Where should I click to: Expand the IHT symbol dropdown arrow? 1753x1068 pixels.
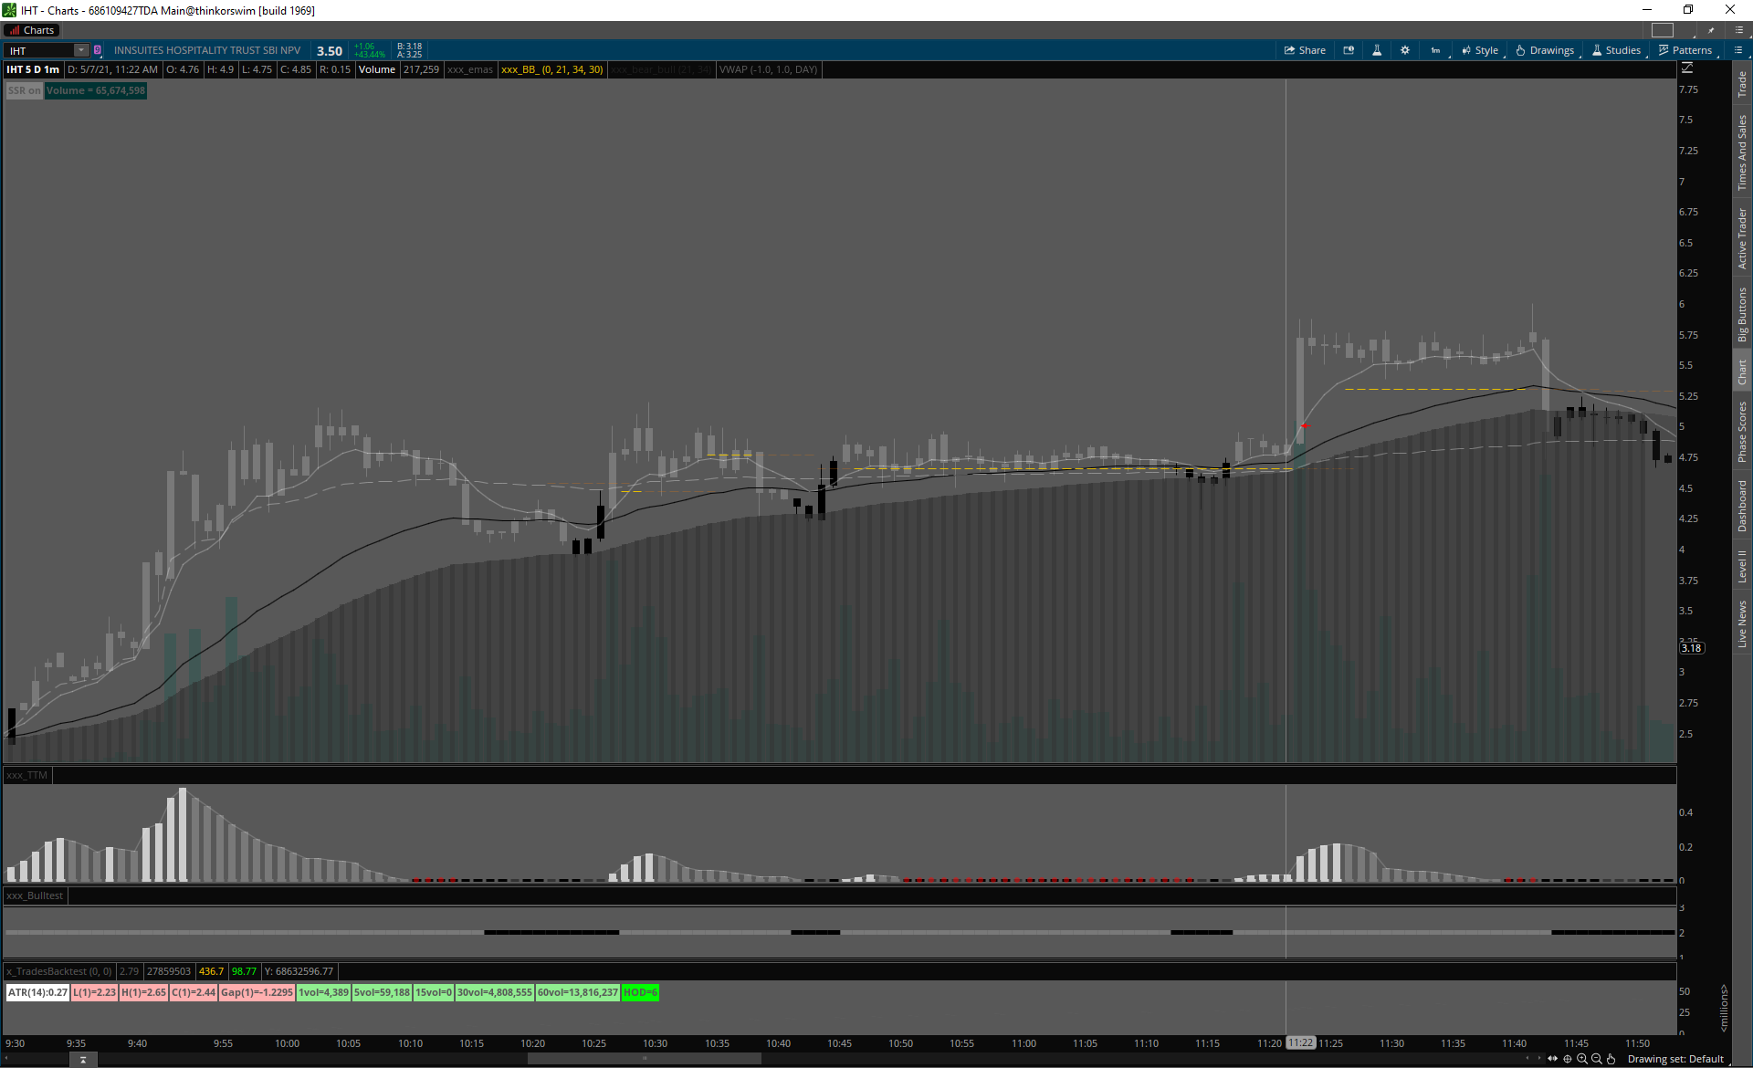[81, 50]
